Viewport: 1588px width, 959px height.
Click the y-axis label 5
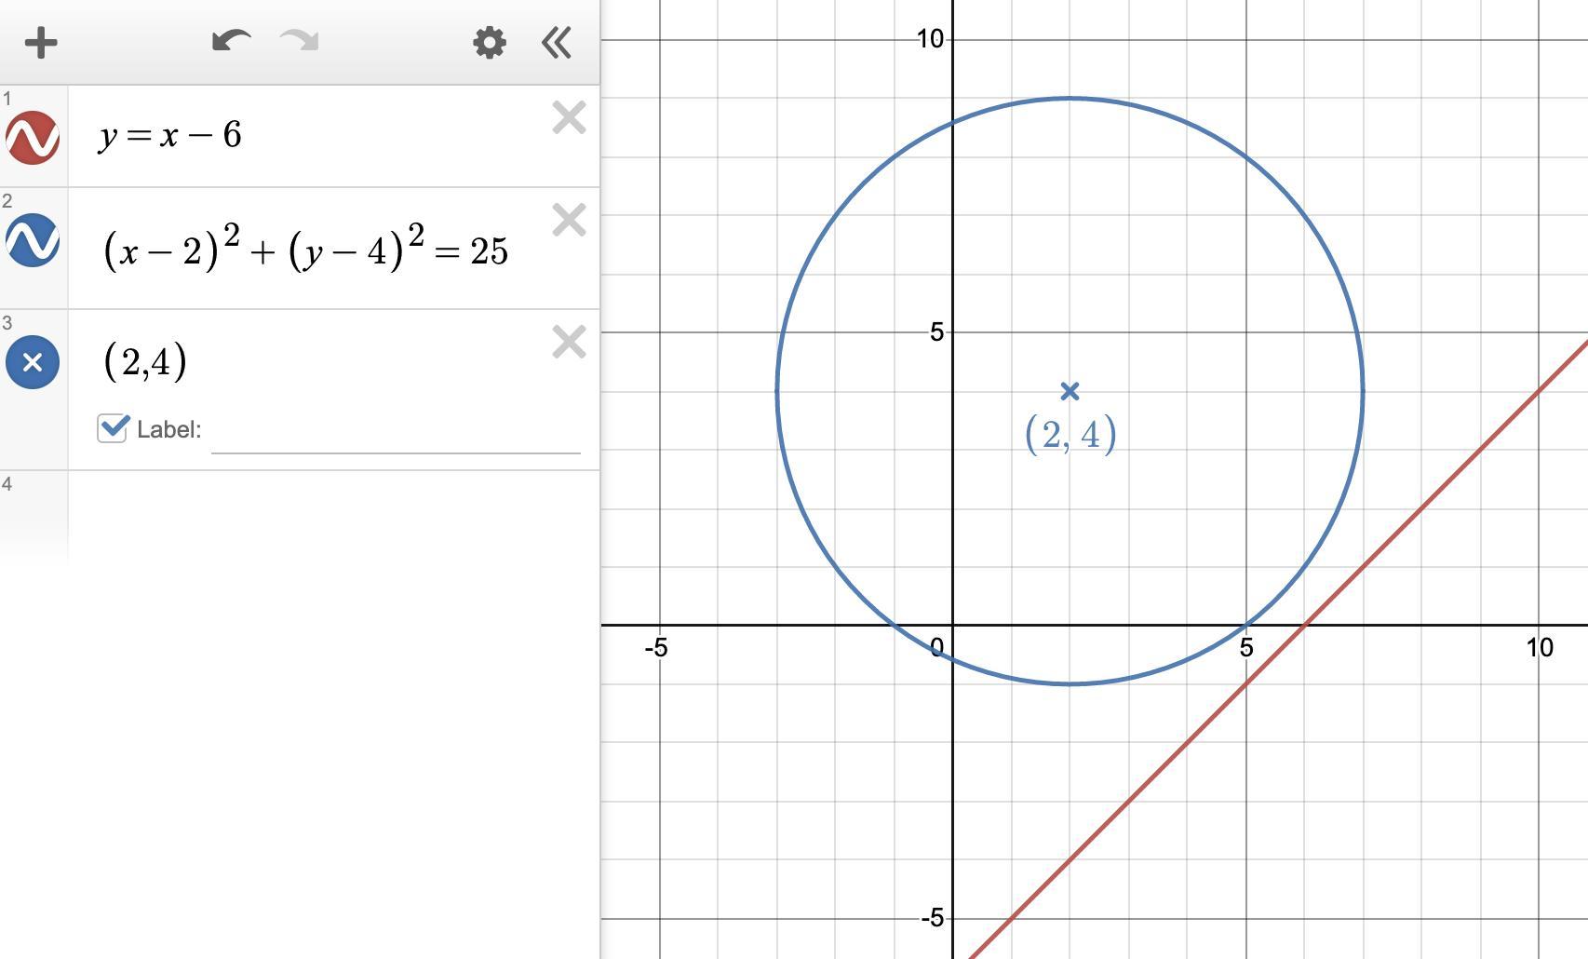936,332
